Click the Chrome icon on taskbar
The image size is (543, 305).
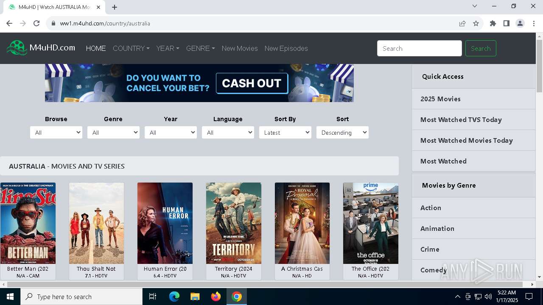point(237,297)
